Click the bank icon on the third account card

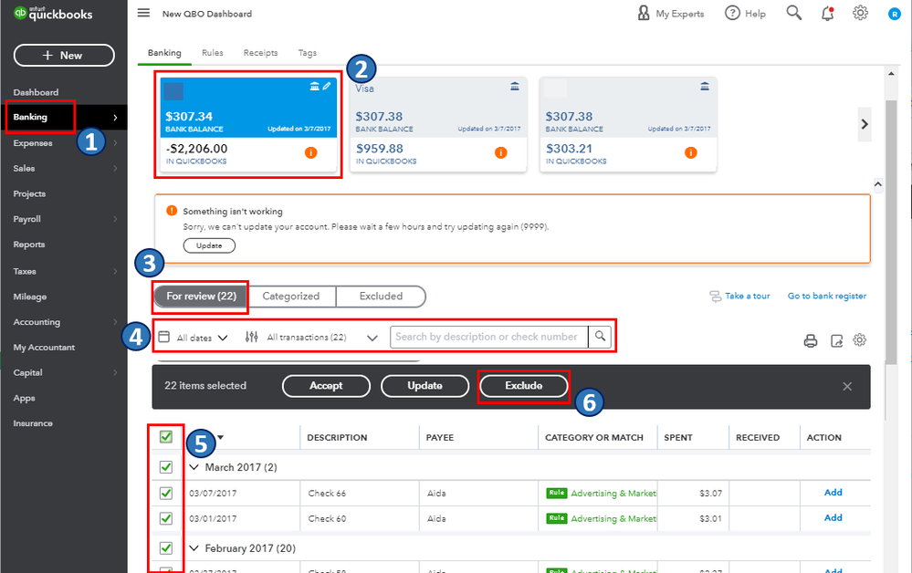[705, 86]
